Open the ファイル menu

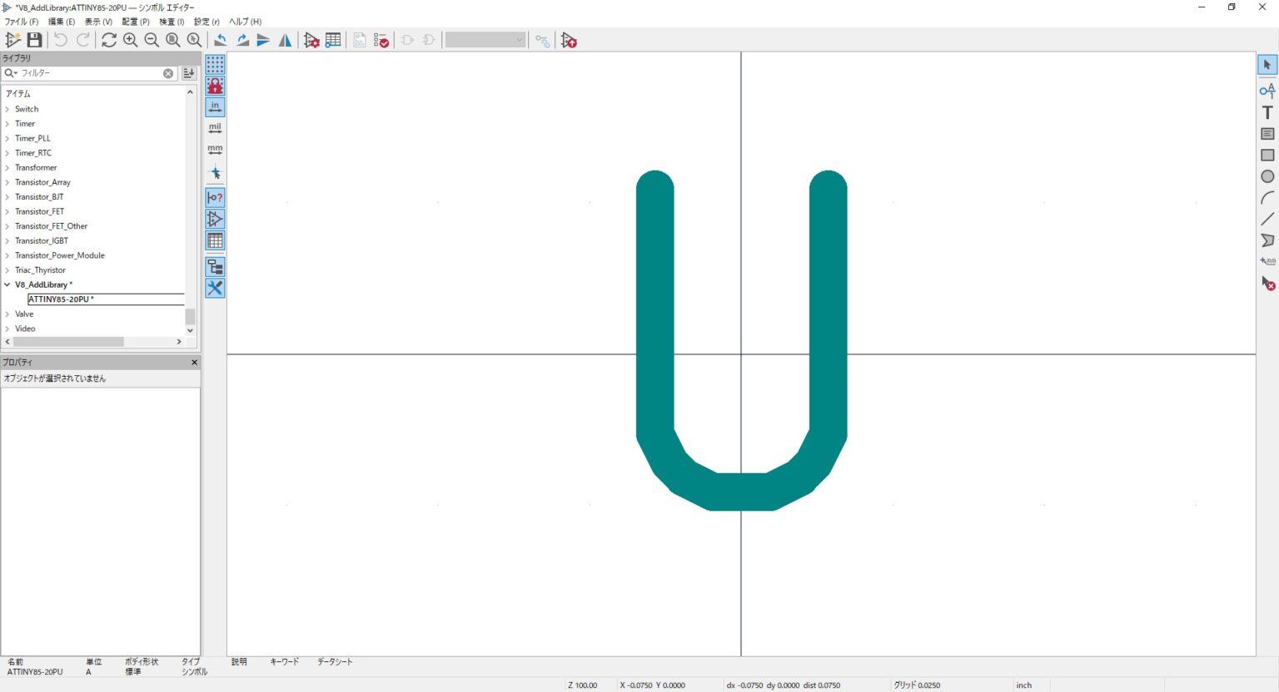(19, 21)
